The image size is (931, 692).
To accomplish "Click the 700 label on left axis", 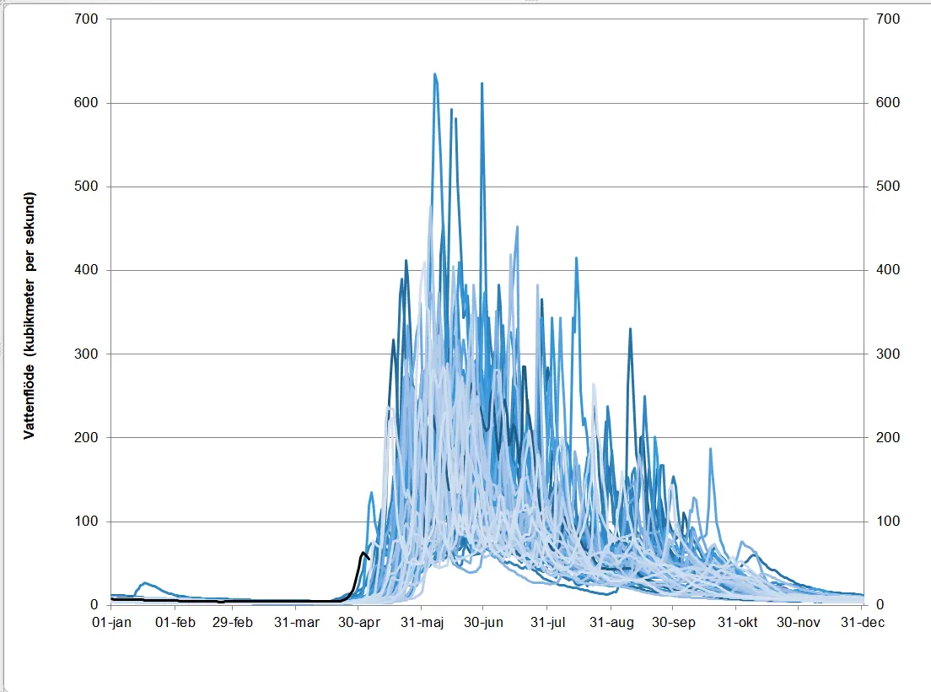I will click(x=88, y=19).
